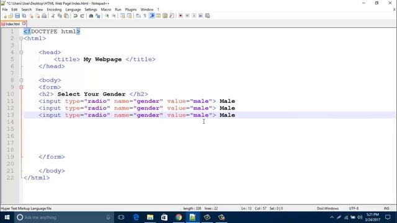Click 'Ln : 13' position in status bar

tap(246, 209)
